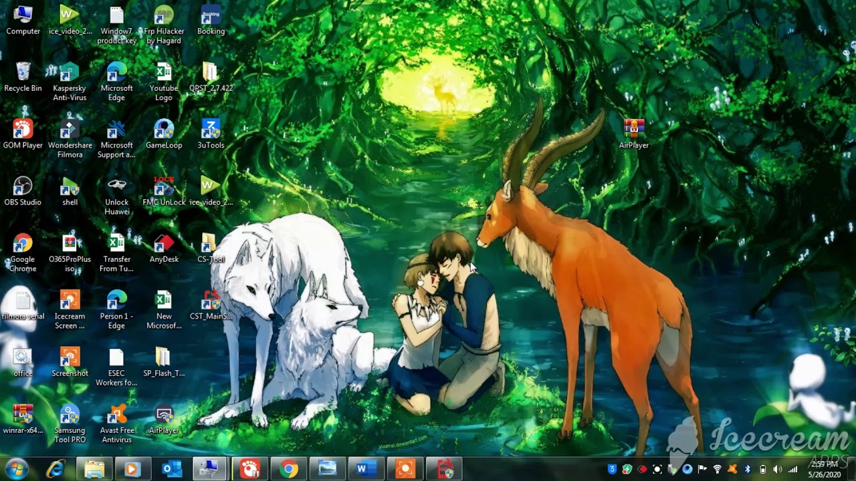Open New Microsoft Excel worksheet file
856x481 pixels.
tap(164, 309)
